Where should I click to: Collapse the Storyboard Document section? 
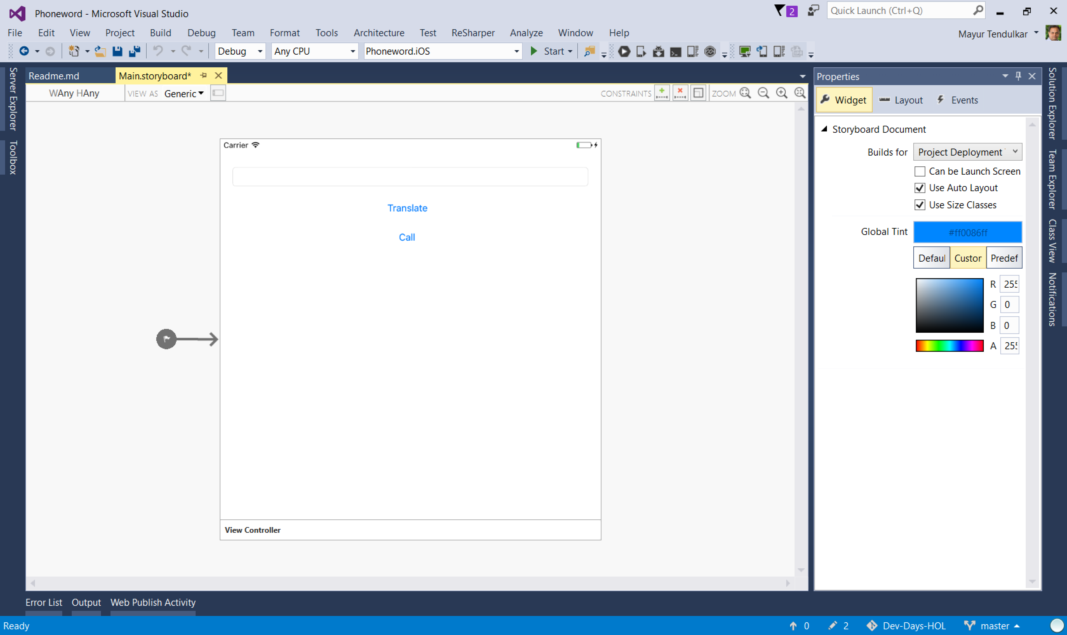(x=824, y=129)
